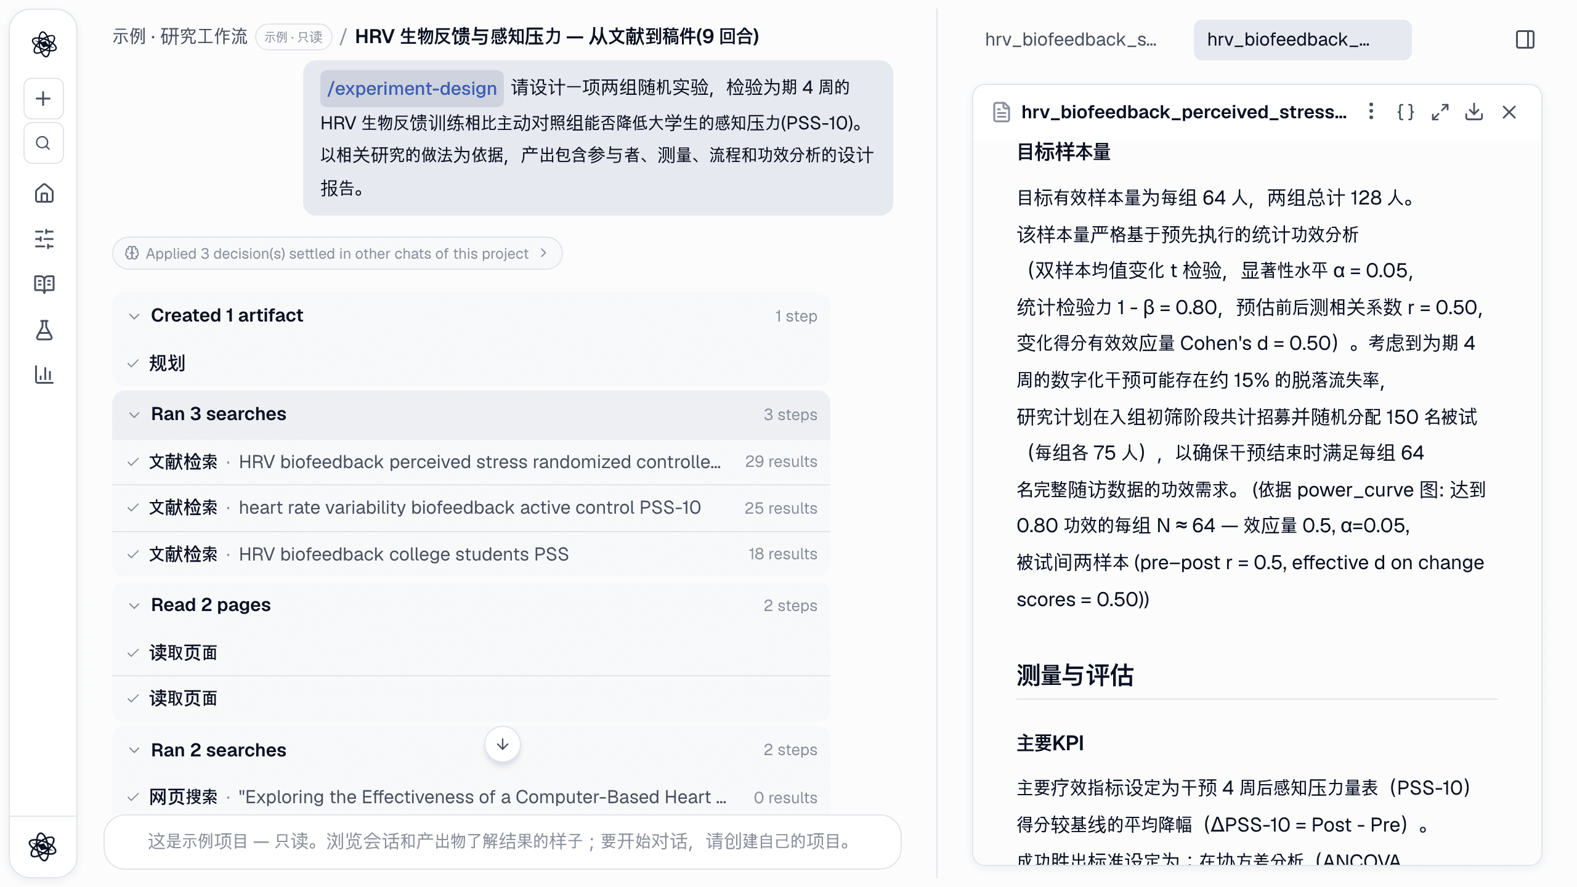Expand artifact to full screen
This screenshot has height=887, width=1577.
(x=1440, y=111)
